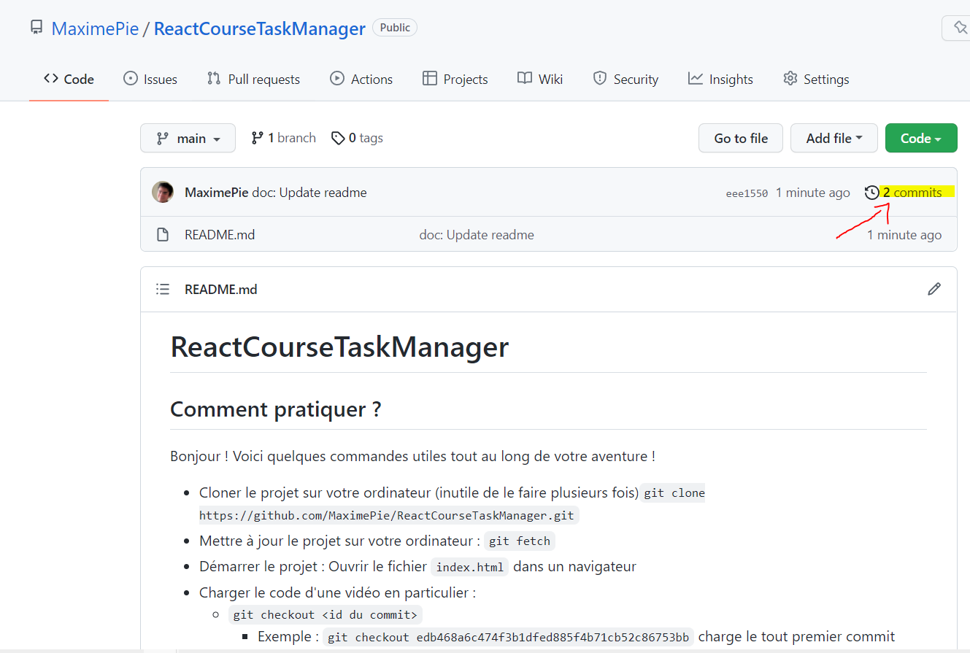Open commit history via the clock icon

(x=871, y=192)
